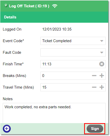The image size is (110, 136).
Task: Open the Event Code dropdown arrow
Action: 102,41
